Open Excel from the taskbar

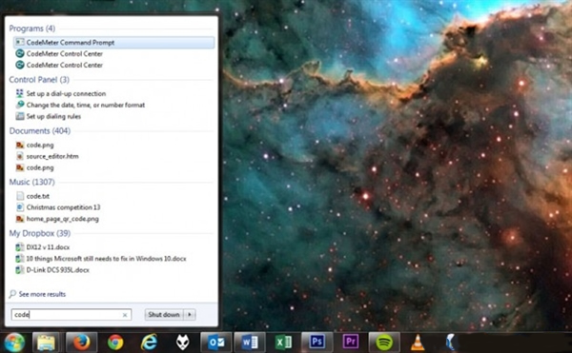[x=283, y=343]
